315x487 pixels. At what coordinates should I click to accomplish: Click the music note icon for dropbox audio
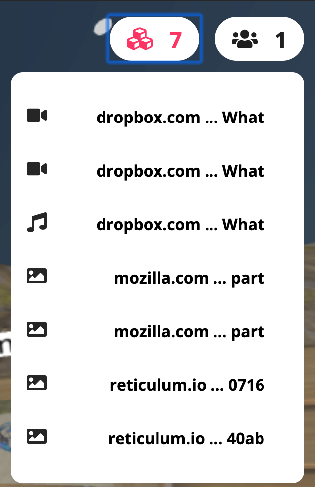[37, 222]
